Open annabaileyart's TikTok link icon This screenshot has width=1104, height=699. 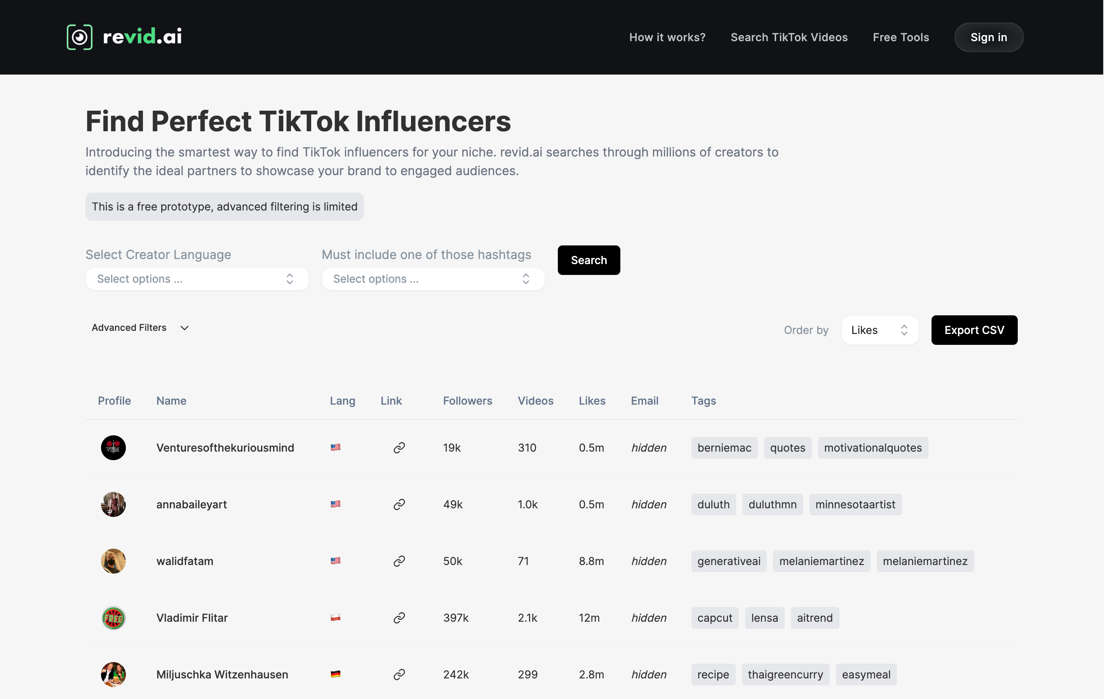399,504
